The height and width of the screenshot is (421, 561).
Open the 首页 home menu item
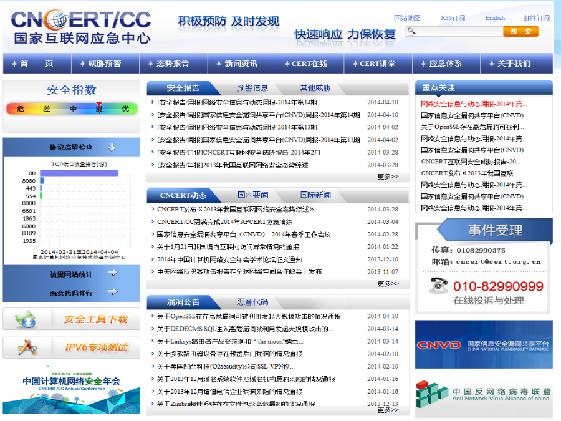click(x=37, y=64)
